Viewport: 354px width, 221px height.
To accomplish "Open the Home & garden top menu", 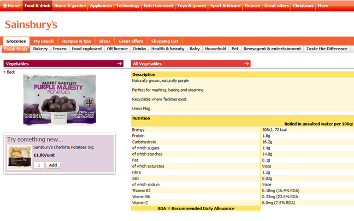I will [70, 5].
